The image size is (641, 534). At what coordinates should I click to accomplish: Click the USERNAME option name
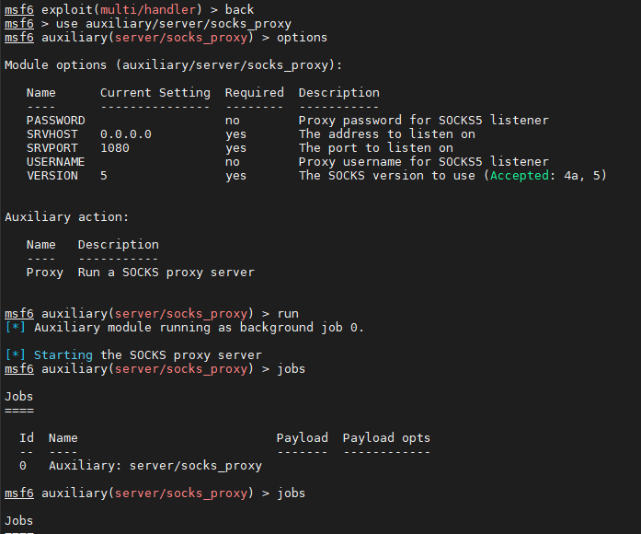click(55, 162)
